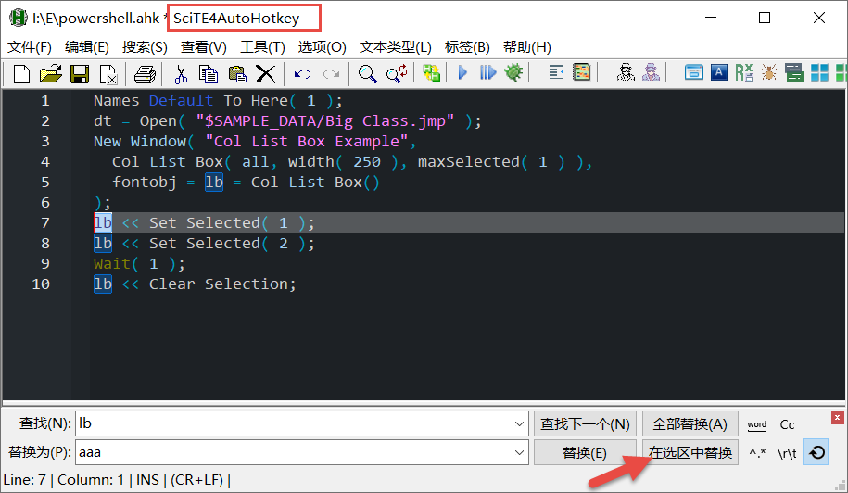
Task: Open the 选项(O) menu
Action: point(322,47)
